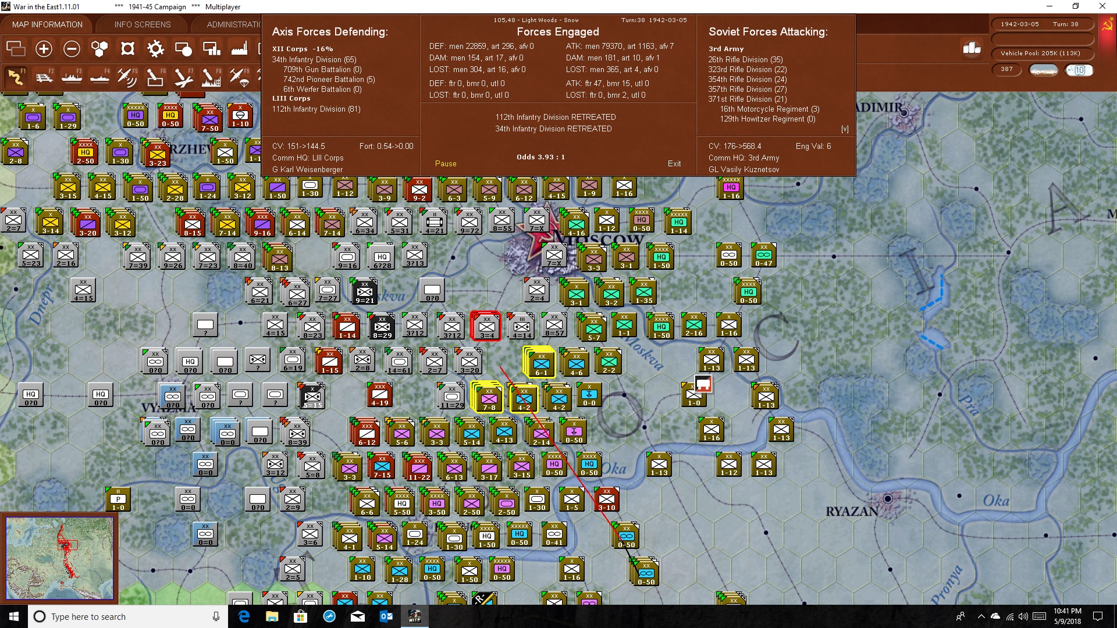The image size is (1117, 628).
Task: Select the red 4-19 unit counter
Action: (x=380, y=394)
